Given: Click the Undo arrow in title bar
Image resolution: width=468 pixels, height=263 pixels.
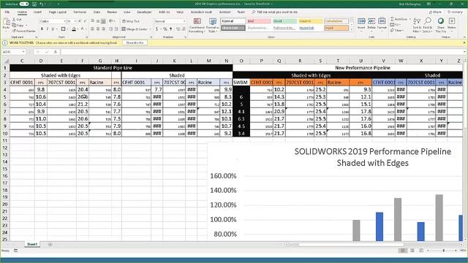Looking at the screenshot, I should 42,4.
